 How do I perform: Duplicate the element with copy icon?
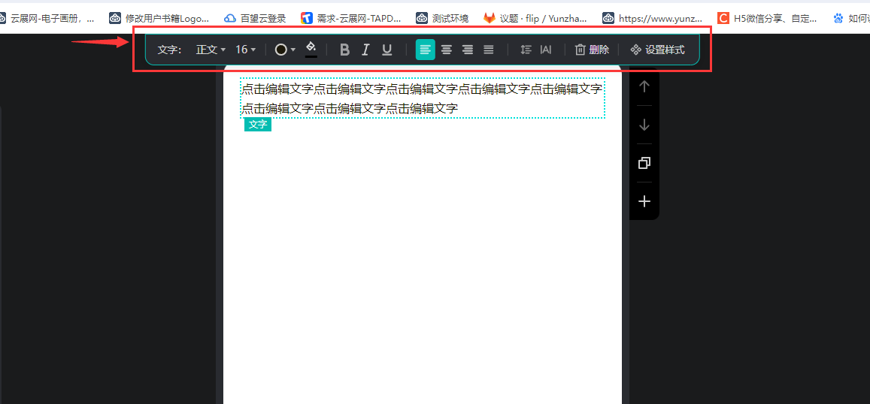[x=644, y=163]
